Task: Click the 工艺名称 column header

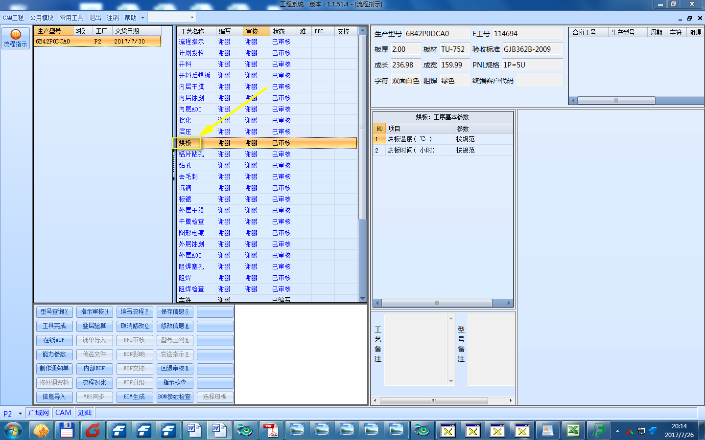Action: click(197, 31)
